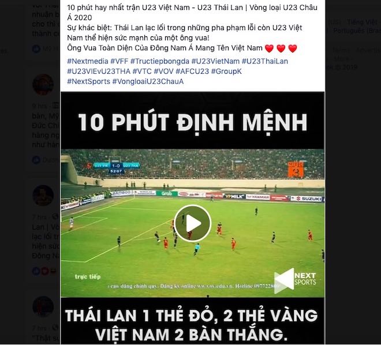Open the #VOV hashtag
This screenshot has height=345, width=381.
click(163, 72)
